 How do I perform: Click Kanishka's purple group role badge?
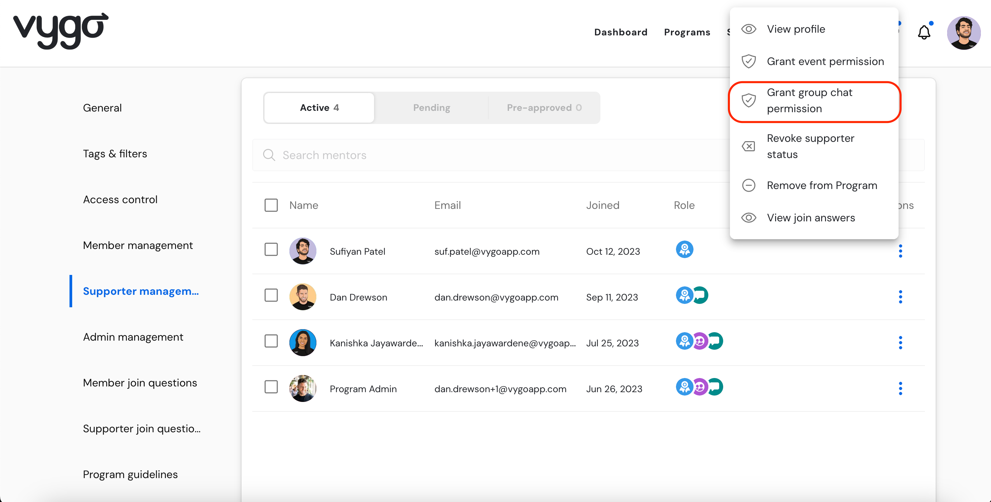click(x=700, y=341)
